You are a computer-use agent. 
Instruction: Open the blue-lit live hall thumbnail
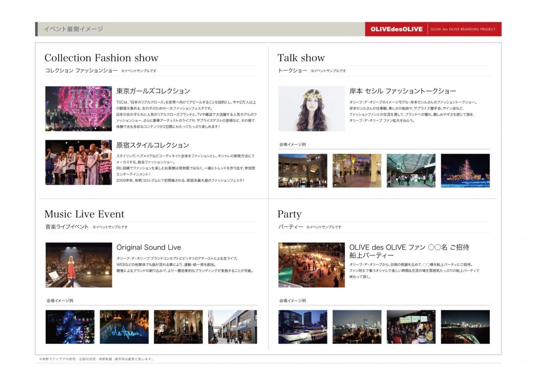(x=70, y=327)
